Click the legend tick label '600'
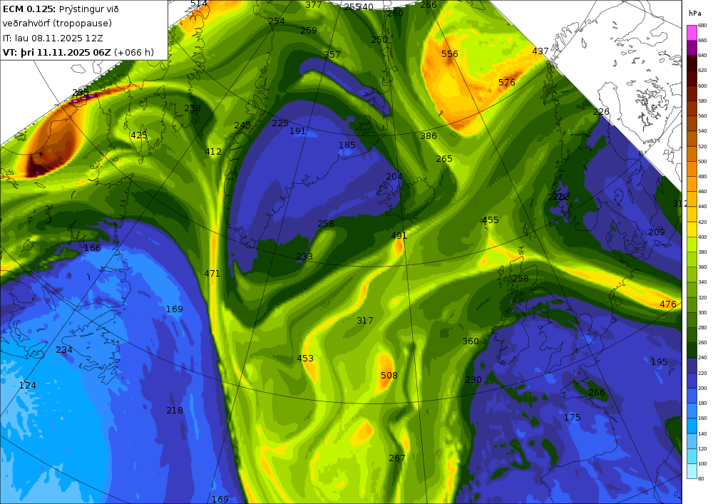The width and height of the screenshot is (713, 504). pos(702,86)
